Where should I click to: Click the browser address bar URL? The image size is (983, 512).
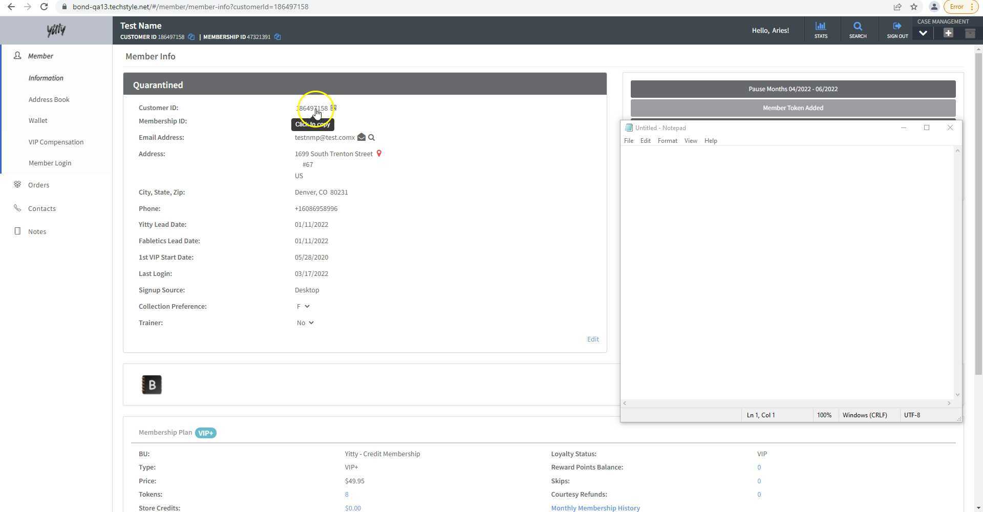click(x=190, y=7)
